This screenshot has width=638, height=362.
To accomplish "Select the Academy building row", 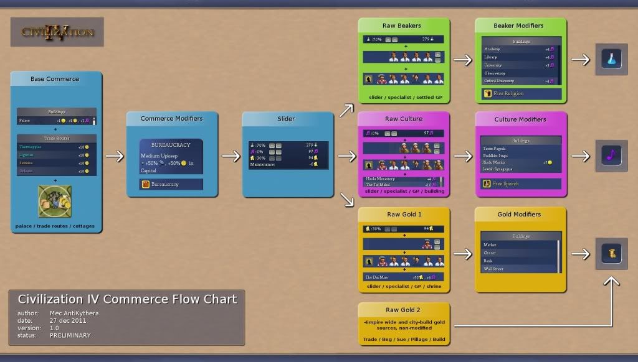I will (520, 49).
